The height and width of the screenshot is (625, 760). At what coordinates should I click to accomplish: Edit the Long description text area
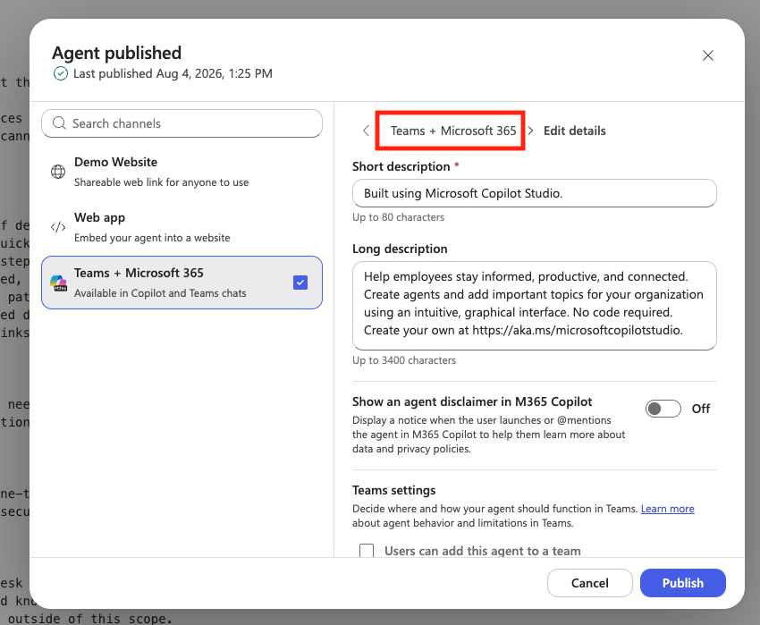[x=534, y=306]
